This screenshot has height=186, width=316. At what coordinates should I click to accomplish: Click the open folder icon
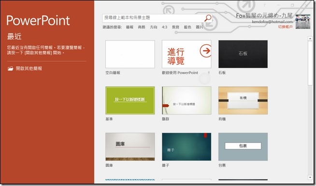point(11,68)
